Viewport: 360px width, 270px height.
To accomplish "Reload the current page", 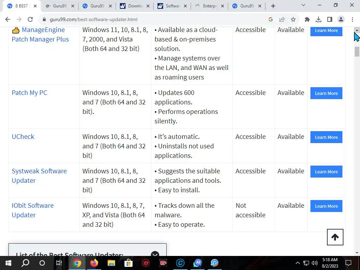I will (30, 20).
